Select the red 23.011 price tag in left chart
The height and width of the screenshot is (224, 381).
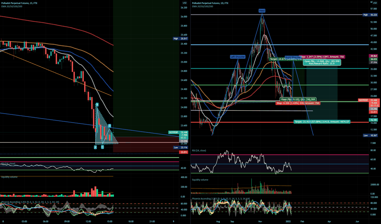point(184,152)
